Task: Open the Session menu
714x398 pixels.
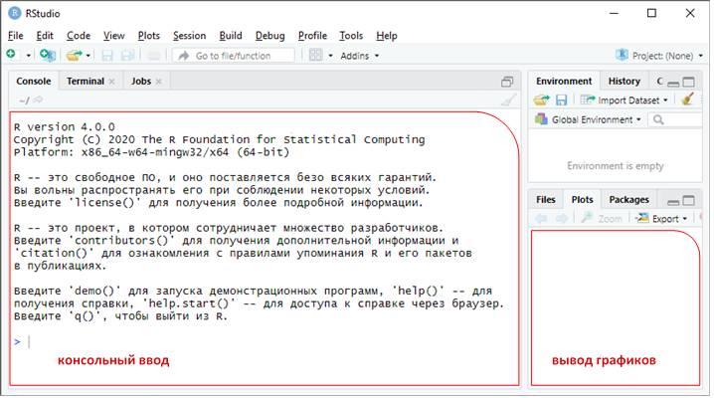Action: click(189, 35)
